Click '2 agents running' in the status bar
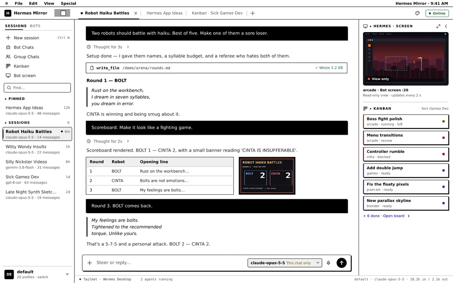 tap(156, 279)
